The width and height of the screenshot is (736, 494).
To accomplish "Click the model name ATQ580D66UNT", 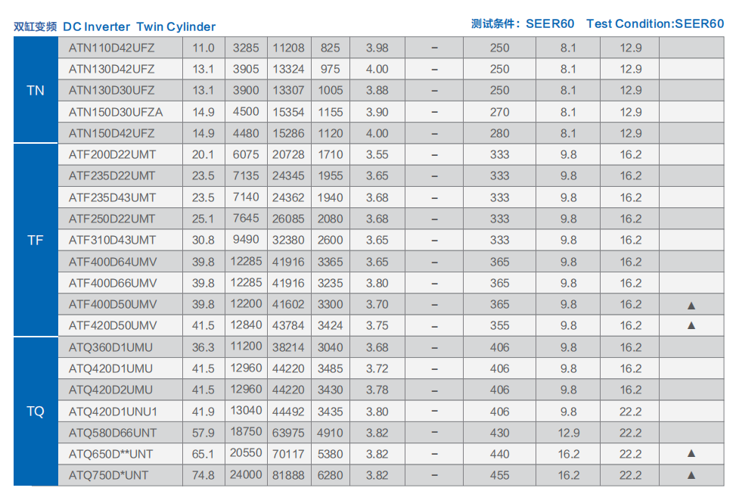I will coord(113,433).
